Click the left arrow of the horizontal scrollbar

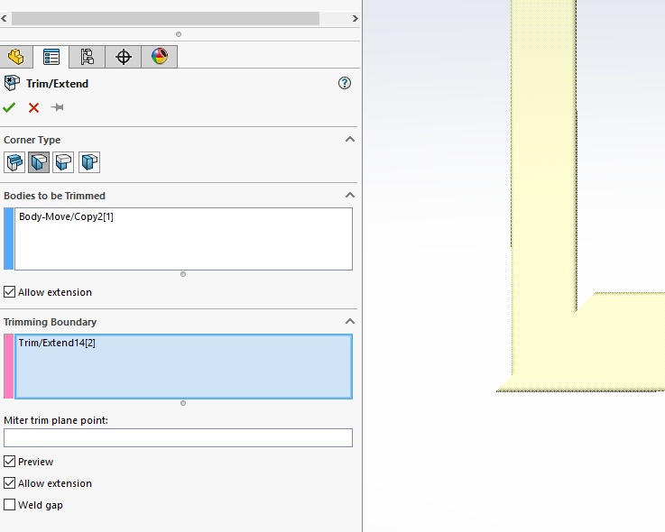pos(4,19)
